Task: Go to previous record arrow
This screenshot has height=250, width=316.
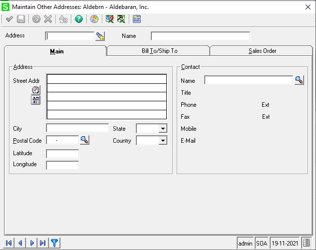Action: [20, 243]
